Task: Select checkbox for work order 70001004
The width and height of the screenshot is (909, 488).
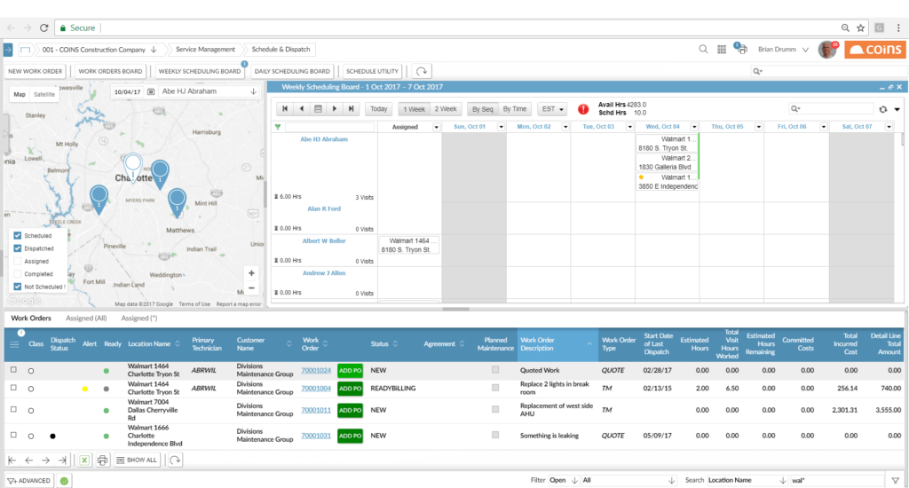Action: point(13,388)
